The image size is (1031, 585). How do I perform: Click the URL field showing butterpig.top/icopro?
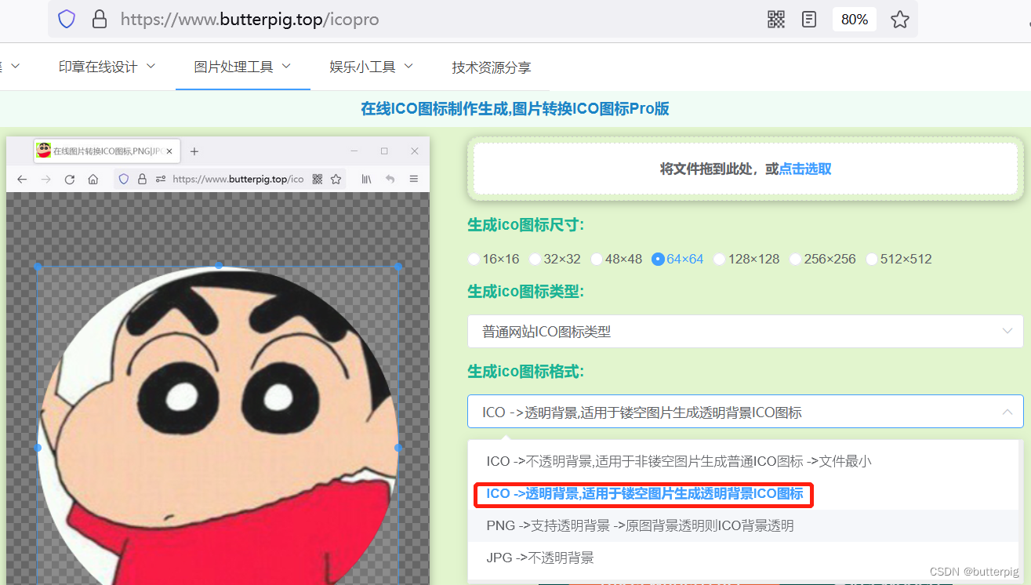point(249,20)
